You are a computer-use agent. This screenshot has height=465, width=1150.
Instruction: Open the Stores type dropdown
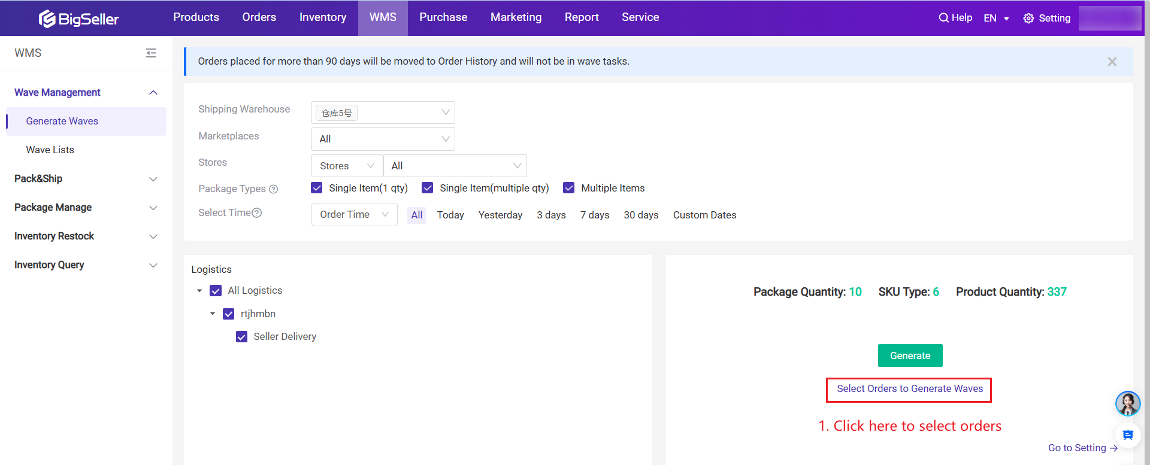pos(347,166)
